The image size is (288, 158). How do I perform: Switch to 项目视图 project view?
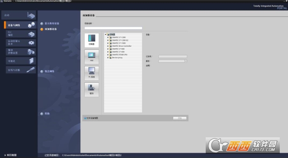(10, 155)
